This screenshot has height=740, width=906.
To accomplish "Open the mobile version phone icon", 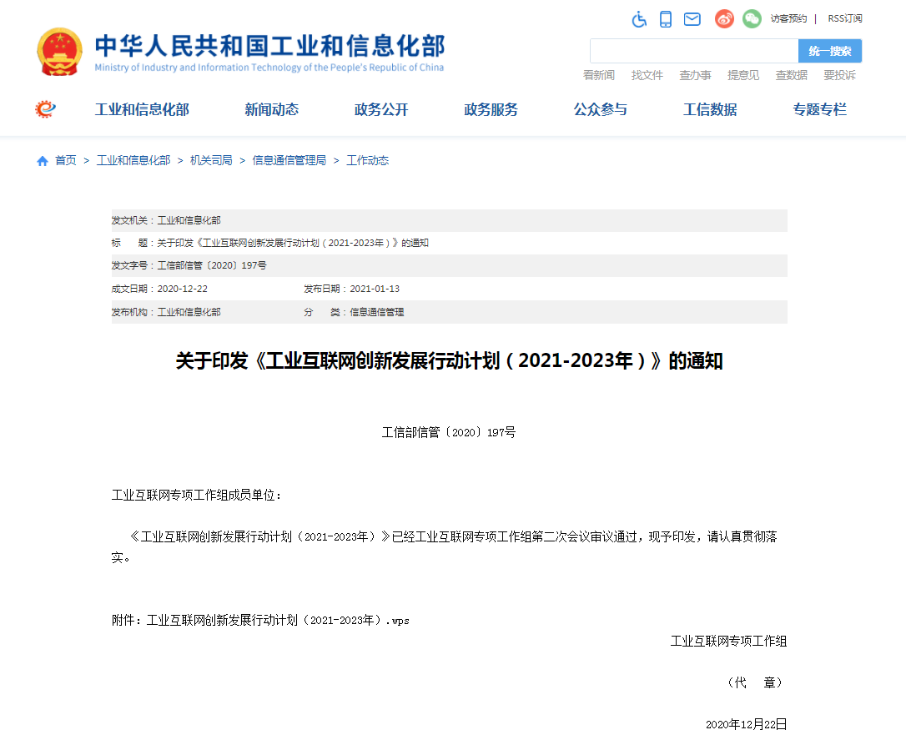I will [x=665, y=19].
